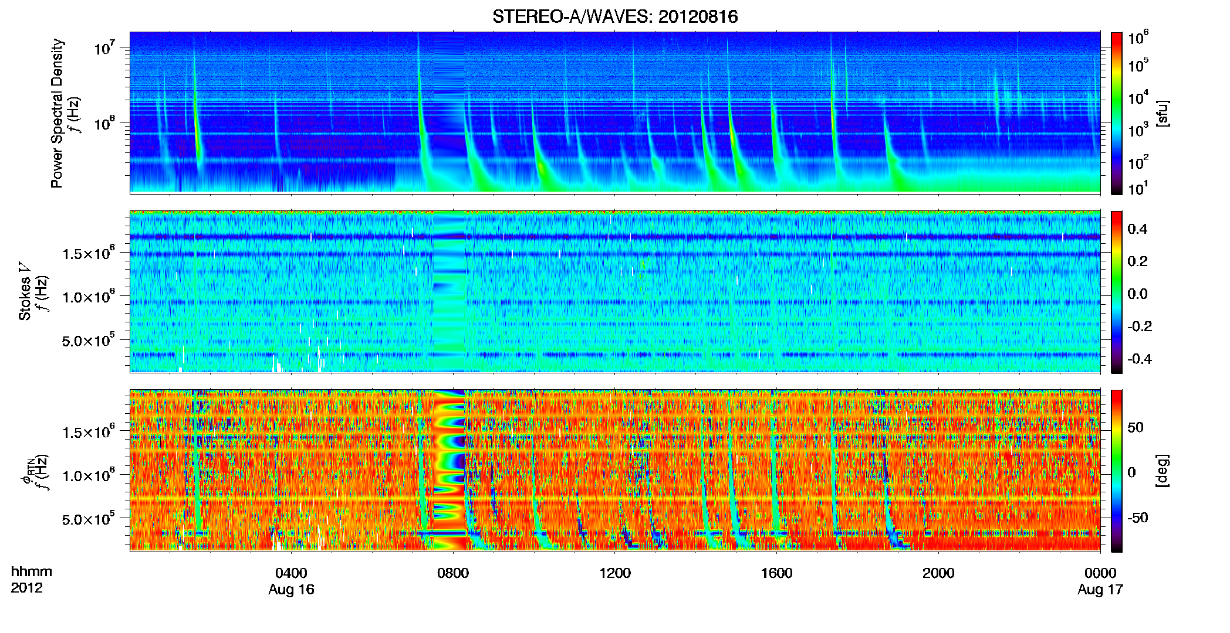Viewport: 1230px width, 633px height.
Task: Click the -50 value on the degrees colorbar
Action: [1138, 518]
